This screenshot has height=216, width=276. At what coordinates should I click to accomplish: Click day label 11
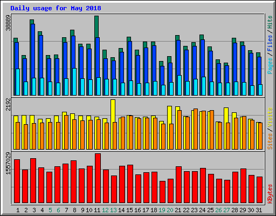[97, 210]
